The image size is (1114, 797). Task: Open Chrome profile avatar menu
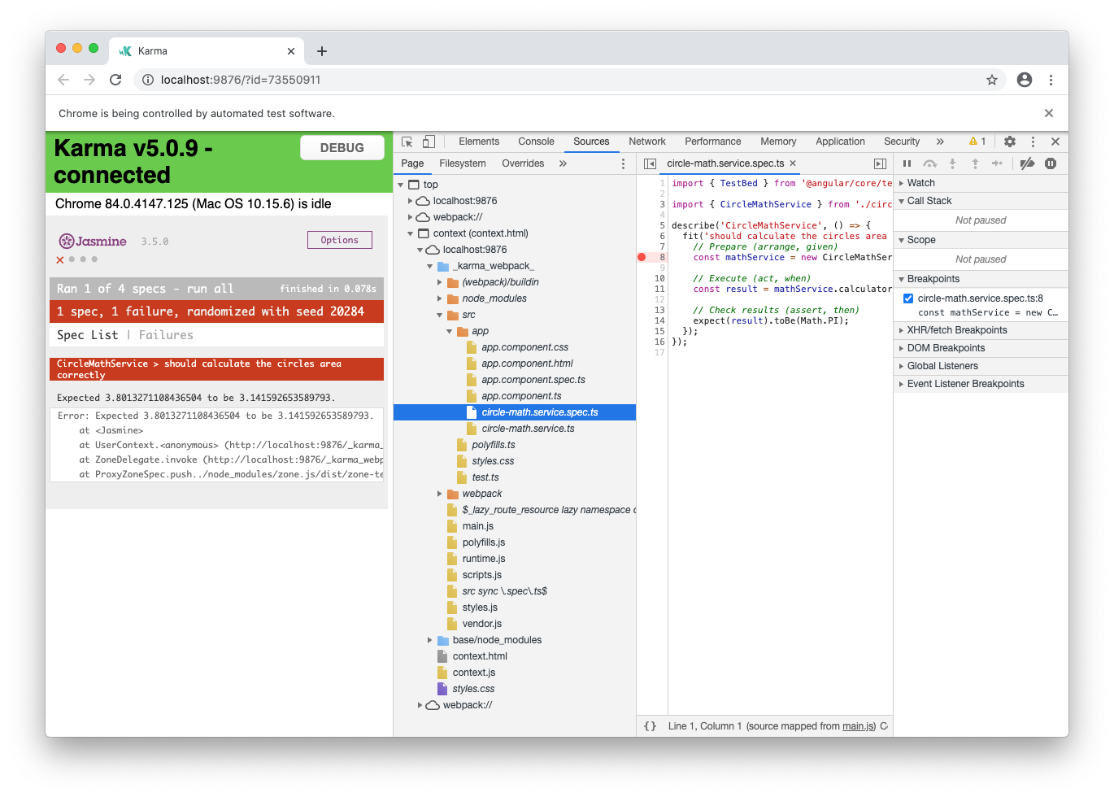point(1025,80)
